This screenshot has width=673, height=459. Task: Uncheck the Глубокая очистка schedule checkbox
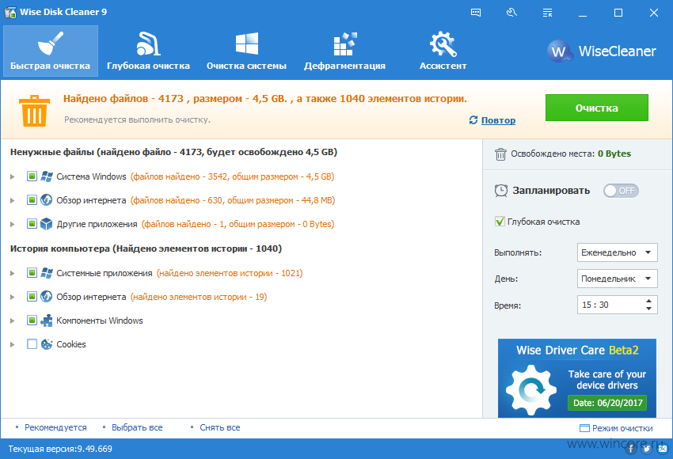pyautogui.click(x=500, y=222)
